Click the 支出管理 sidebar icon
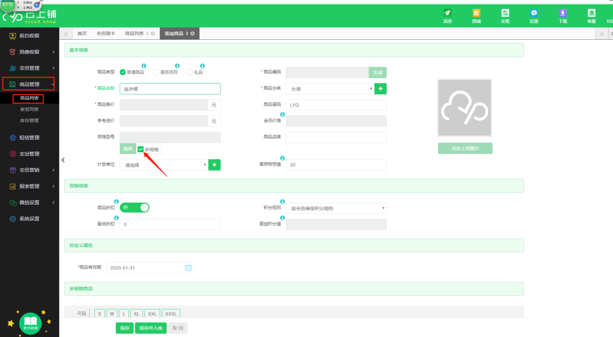Viewport: 613px width, 337px height. [13, 154]
